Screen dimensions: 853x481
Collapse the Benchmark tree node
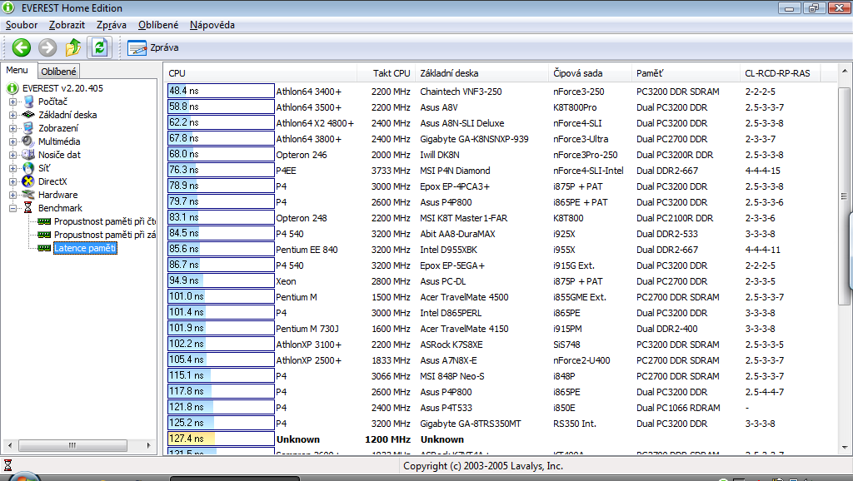pyautogui.click(x=12, y=208)
